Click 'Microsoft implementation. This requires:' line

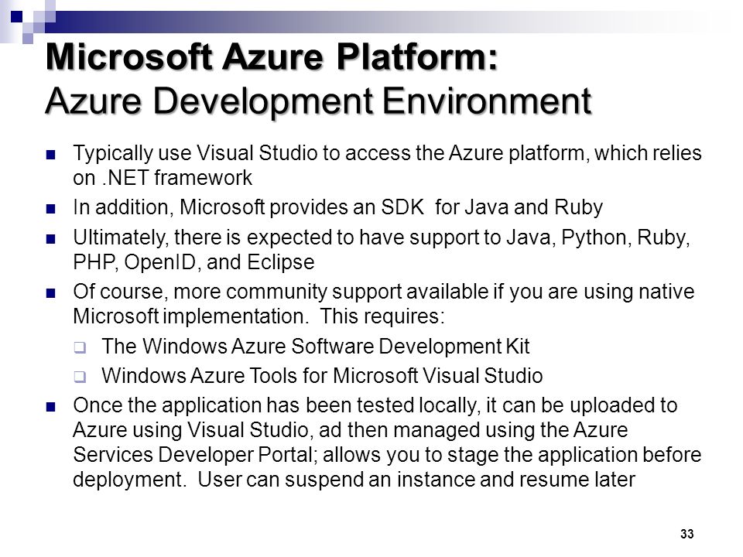[259, 316]
